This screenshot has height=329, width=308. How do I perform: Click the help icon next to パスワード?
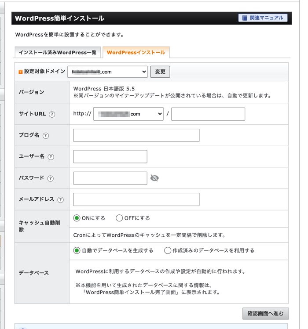tap(50, 178)
